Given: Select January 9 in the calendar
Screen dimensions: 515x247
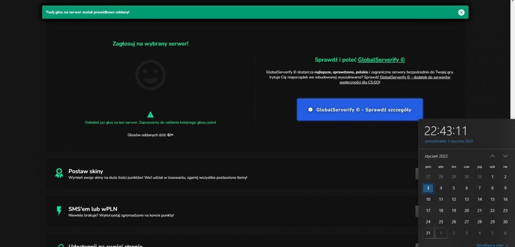Looking at the screenshot, I should 505,188.
